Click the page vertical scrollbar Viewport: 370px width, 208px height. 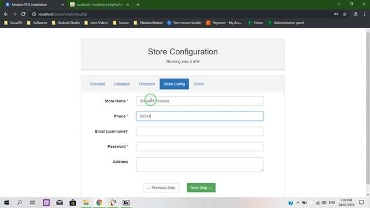point(368,109)
